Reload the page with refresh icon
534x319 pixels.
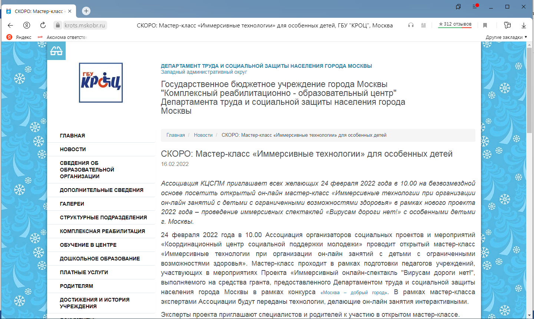click(43, 25)
